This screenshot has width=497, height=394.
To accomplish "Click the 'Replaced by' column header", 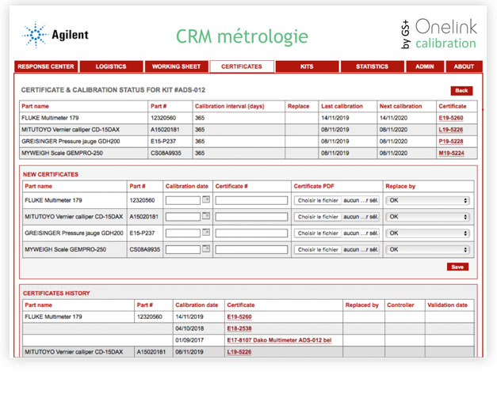I will (x=362, y=305).
